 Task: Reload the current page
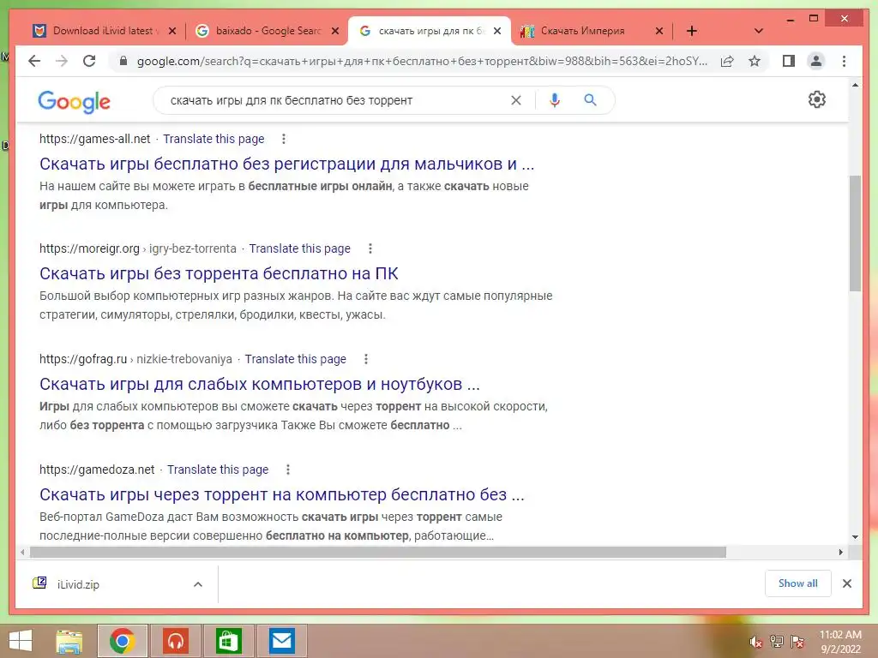pos(89,61)
